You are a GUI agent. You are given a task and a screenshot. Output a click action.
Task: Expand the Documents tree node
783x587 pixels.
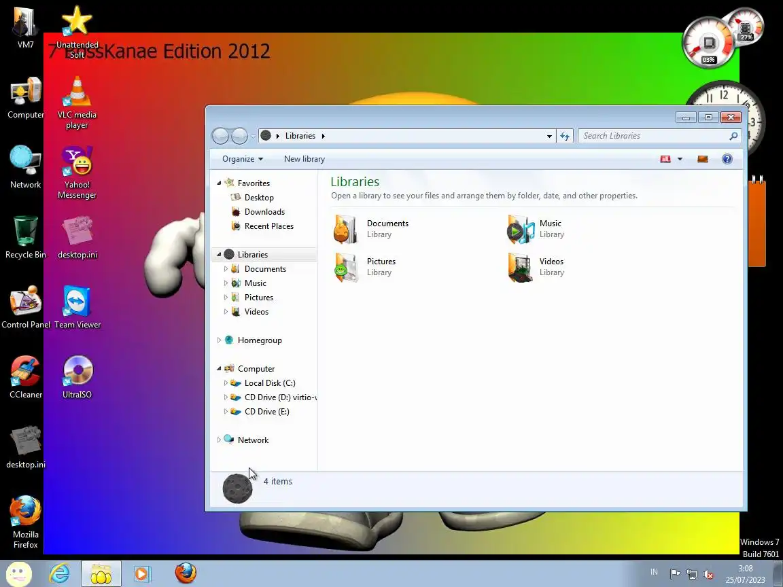[x=226, y=269]
